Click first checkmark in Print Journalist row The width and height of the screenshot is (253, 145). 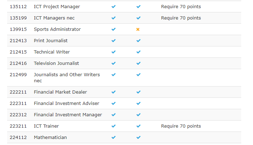[114, 41]
